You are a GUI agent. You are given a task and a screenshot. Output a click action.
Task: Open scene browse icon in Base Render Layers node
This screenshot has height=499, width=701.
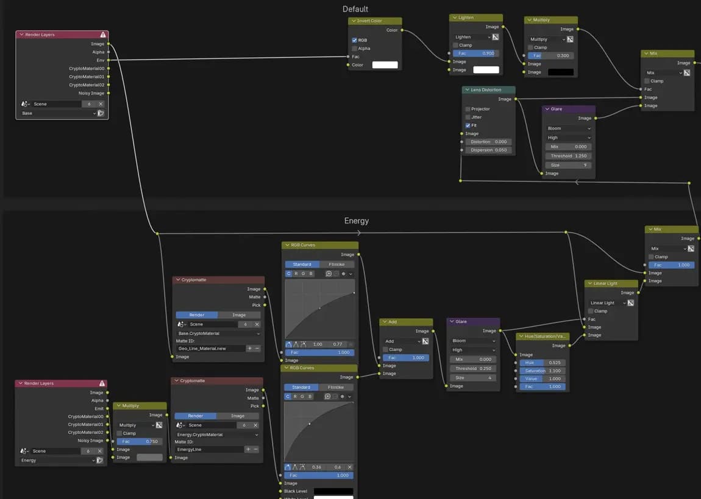click(26, 104)
